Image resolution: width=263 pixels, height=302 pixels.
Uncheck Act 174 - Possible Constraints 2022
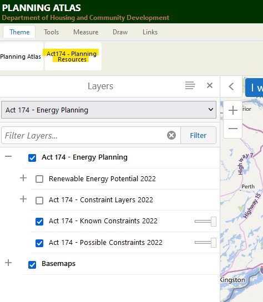click(39, 243)
